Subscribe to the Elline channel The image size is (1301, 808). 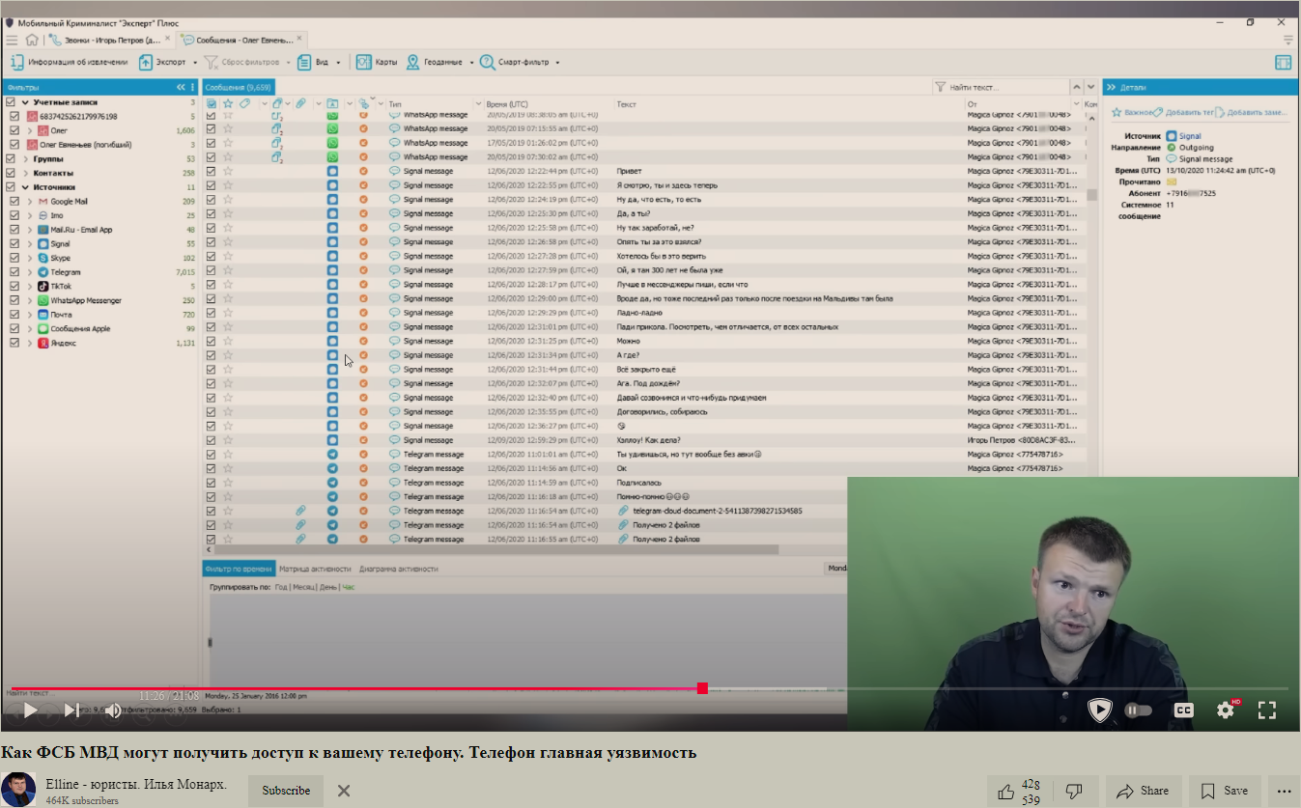286,791
